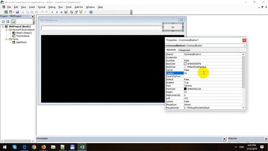Open the Visual Basic Help icon

pos(91,12)
